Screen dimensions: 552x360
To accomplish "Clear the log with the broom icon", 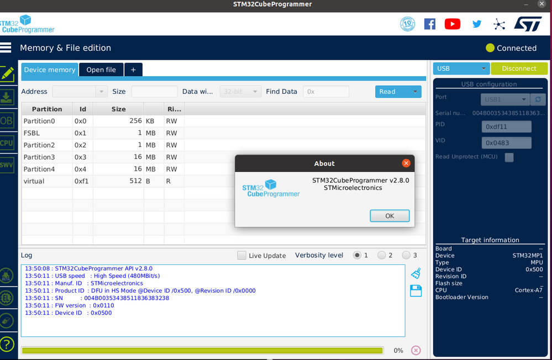I will (x=416, y=273).
